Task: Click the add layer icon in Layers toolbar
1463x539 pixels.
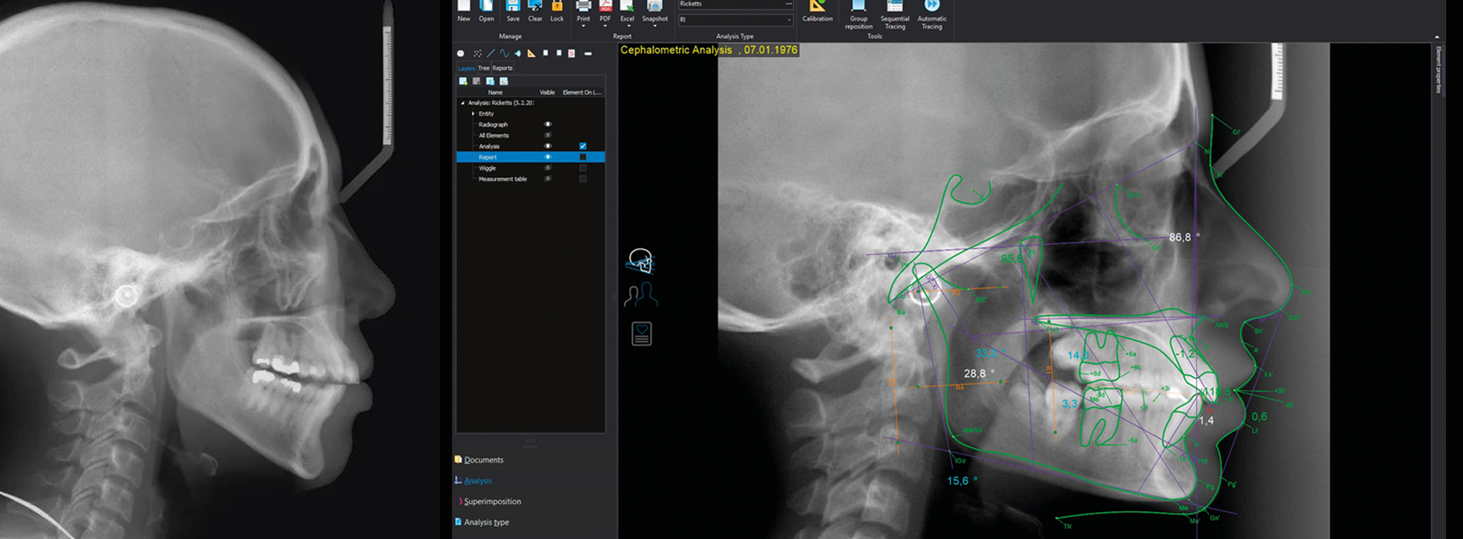Action: click(463, 81)
